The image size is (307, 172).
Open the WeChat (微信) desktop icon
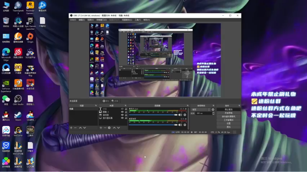pyautogui.click(x=6, y=100)
